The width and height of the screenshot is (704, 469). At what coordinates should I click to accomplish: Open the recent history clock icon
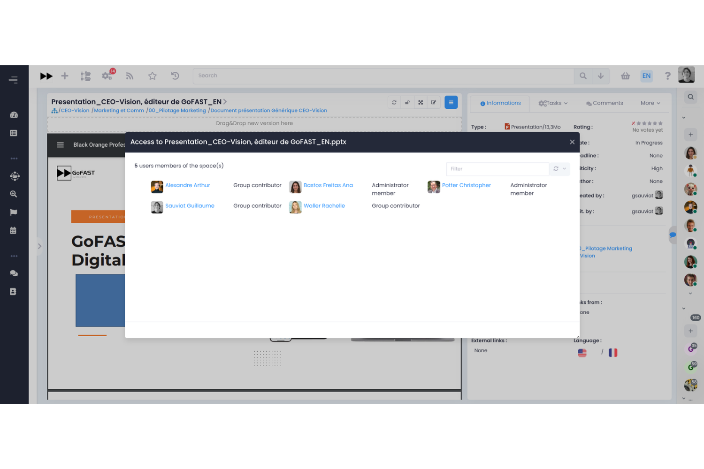click(x=175, y=76)
